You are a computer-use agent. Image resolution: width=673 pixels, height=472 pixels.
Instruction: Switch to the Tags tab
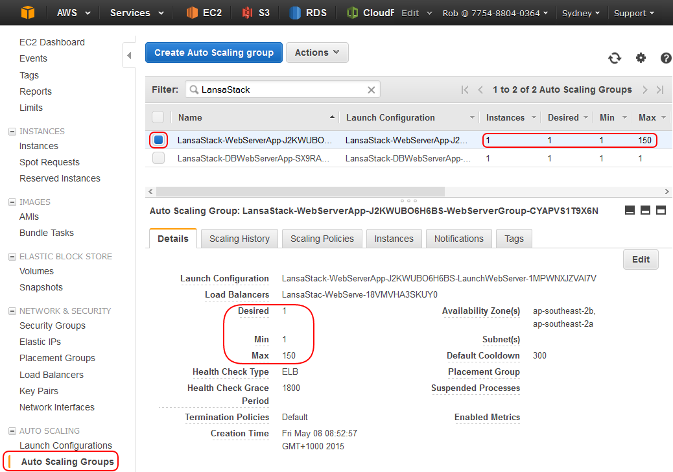tap(514, 239)
